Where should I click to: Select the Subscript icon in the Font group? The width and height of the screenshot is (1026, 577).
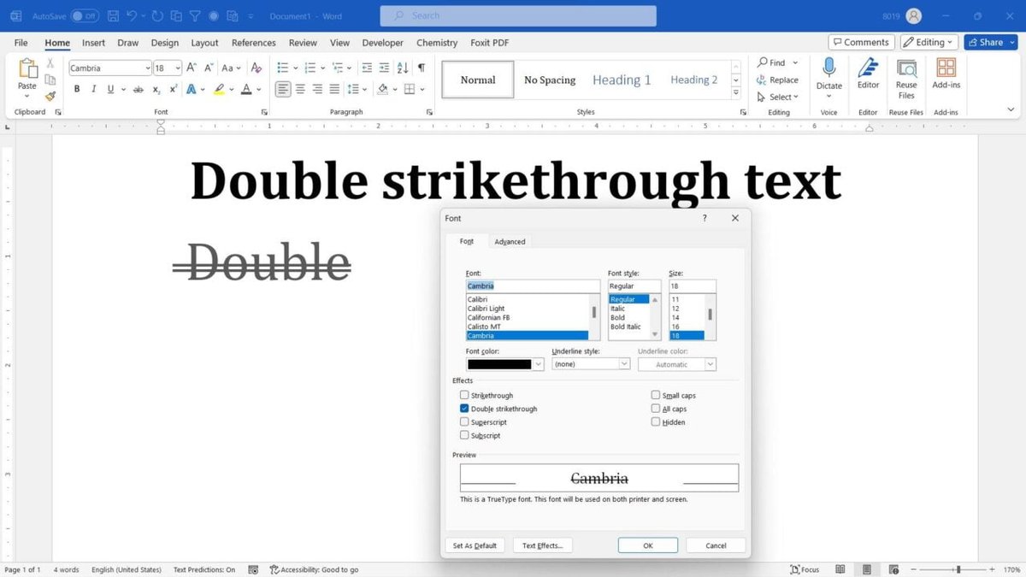(x=156, y=88)
